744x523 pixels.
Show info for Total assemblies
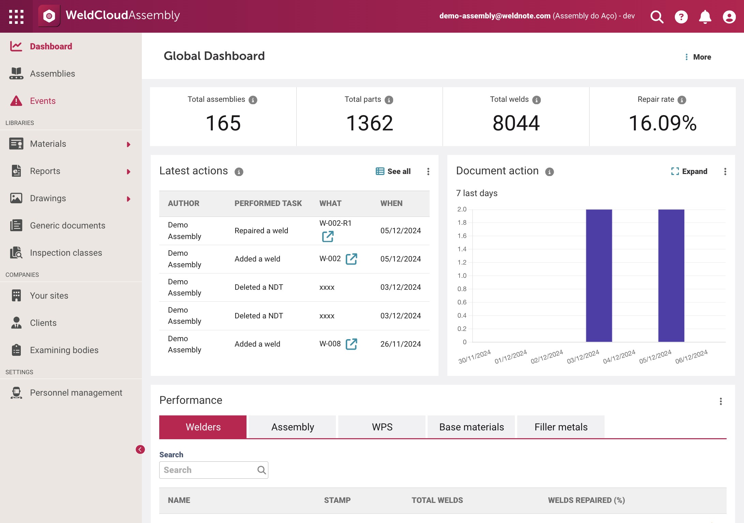253,100
